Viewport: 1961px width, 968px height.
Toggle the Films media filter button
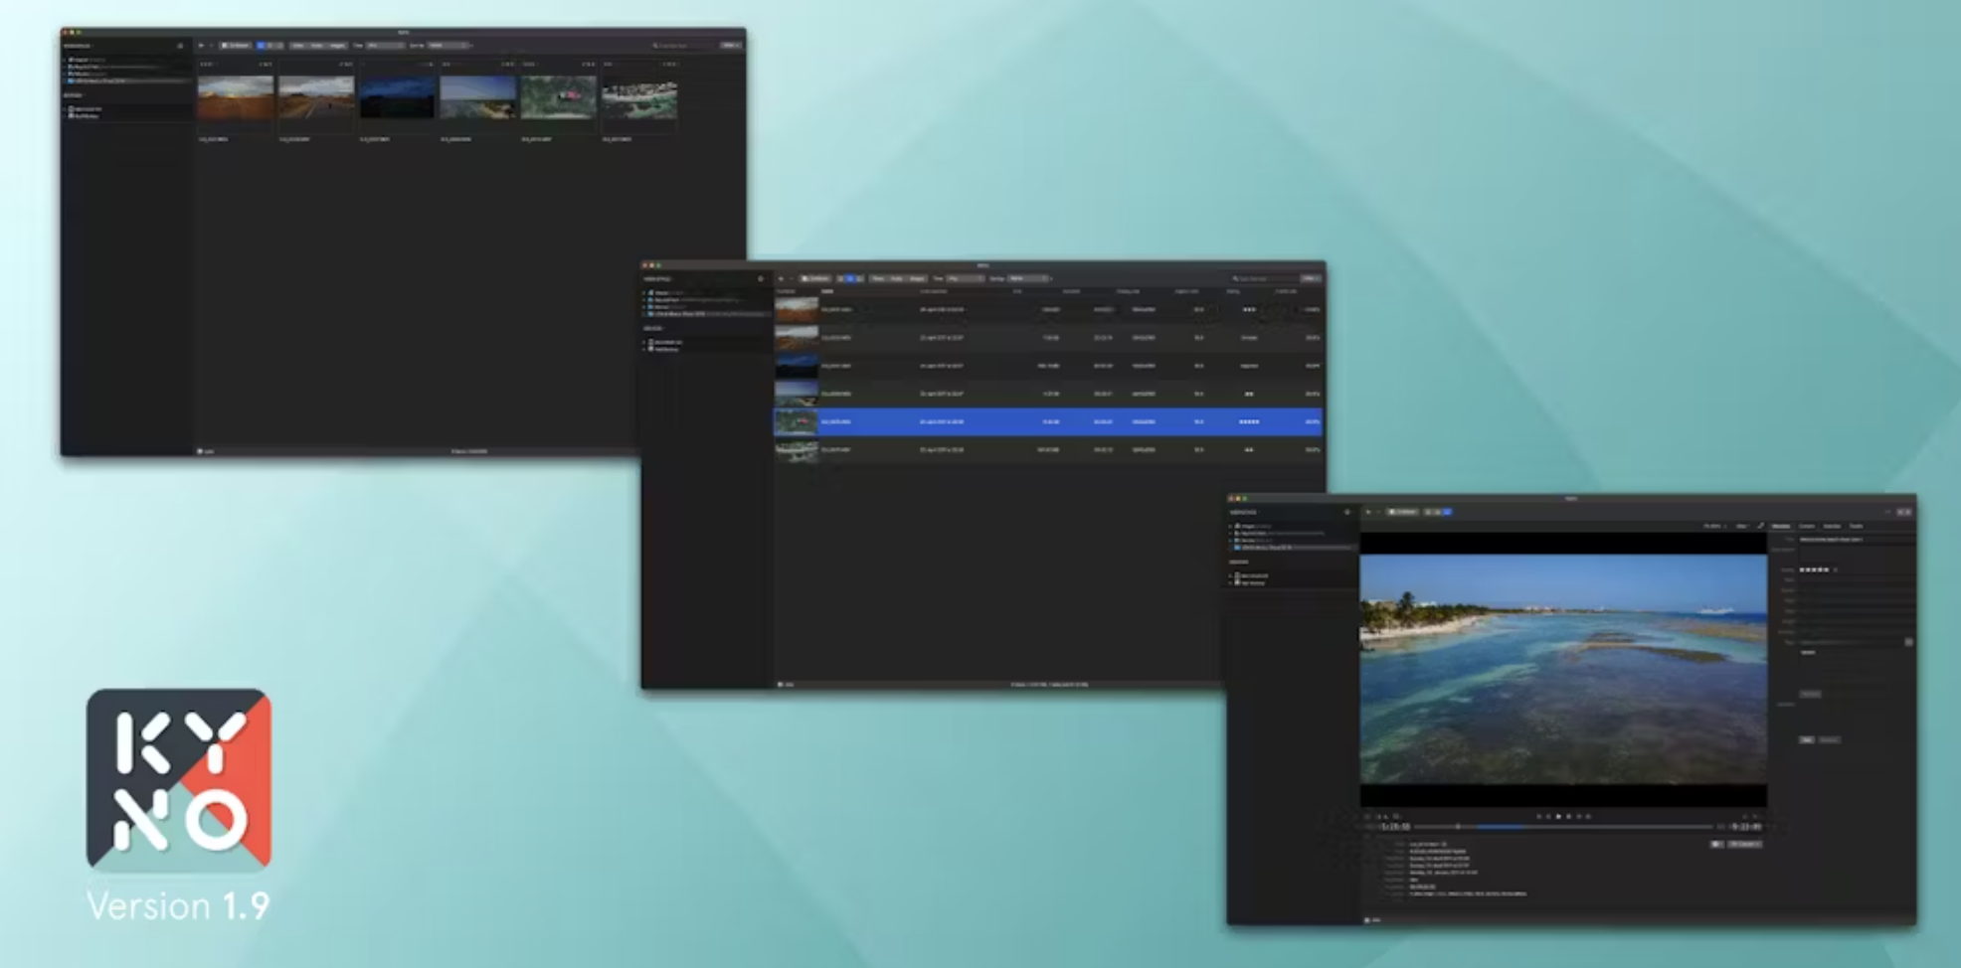pos(299,45)
